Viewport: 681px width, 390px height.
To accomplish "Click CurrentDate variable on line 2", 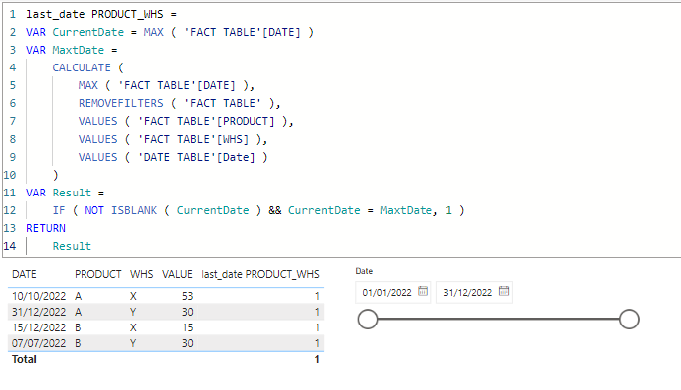I will [x=88, y=32].
